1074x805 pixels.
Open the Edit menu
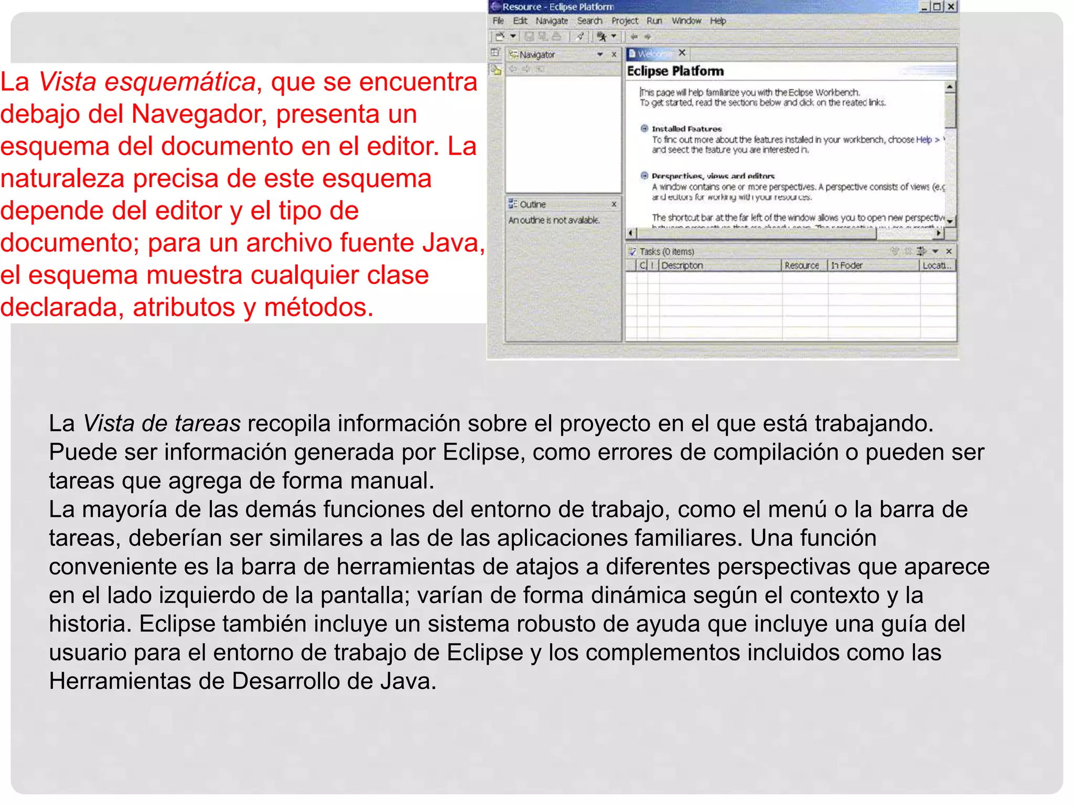520,21
